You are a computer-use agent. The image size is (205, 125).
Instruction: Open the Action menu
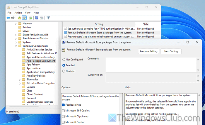click(18, 13)
